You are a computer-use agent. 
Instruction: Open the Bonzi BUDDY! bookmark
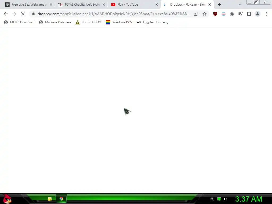point(88,22)
